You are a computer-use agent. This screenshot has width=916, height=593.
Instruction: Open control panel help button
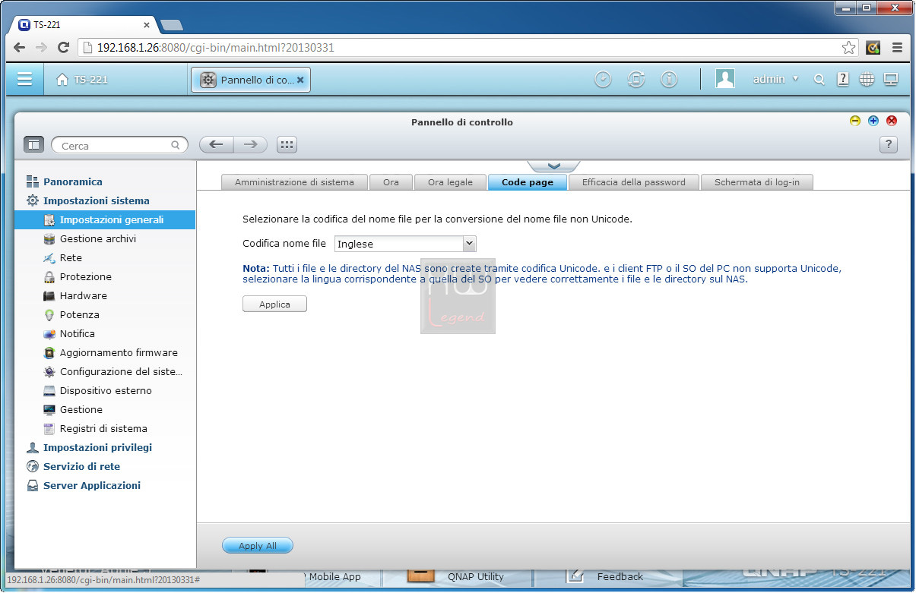pos(889,145)
